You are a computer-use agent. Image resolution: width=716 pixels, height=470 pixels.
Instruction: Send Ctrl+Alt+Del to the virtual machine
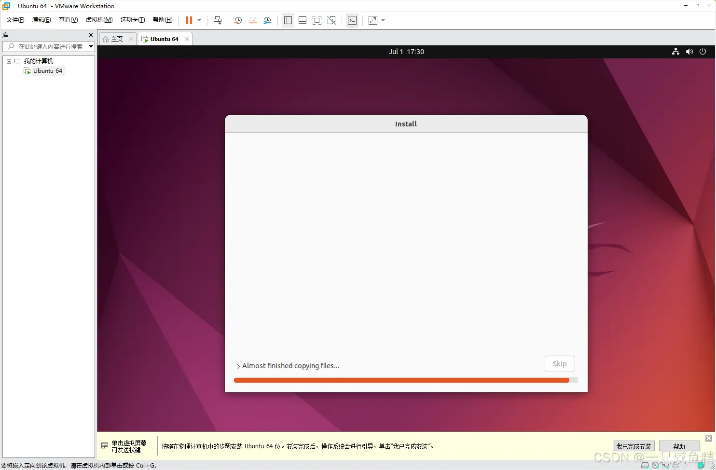pos(218,20)
